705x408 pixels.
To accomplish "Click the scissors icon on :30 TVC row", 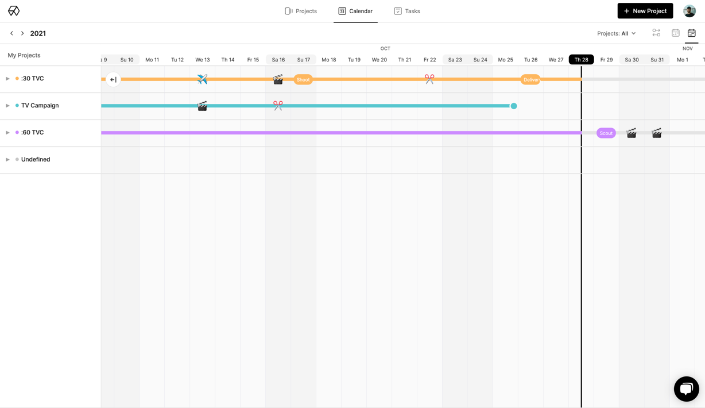I will (x=429, y=79).
